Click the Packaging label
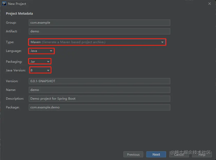The image size is (216, 160). (x=14, y=62)
